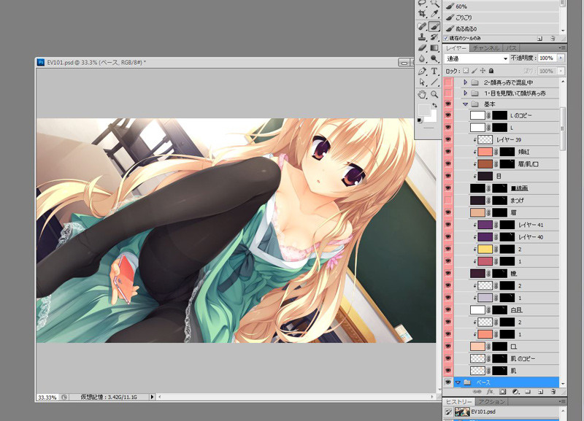Screen dimensions: 584x421
Task: Reset to default foreground and background colors
Action: pos(420,120)
